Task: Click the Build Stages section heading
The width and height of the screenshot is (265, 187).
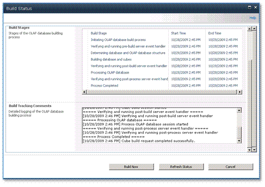Action: click(19, 28)
